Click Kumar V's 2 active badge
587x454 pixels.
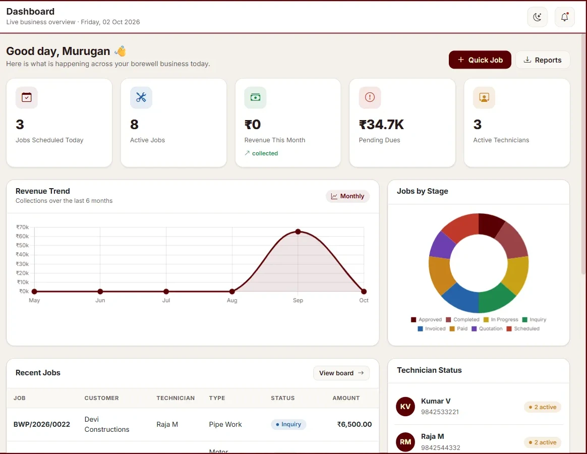tap(543, 407)
